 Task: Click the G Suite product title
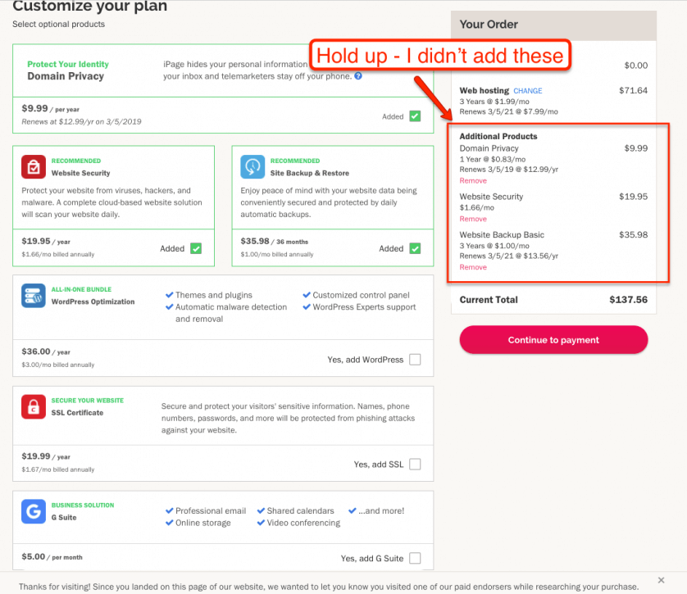click(64, 518)
